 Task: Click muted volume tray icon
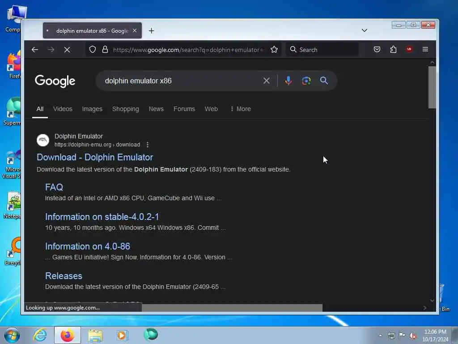[413, 335]
